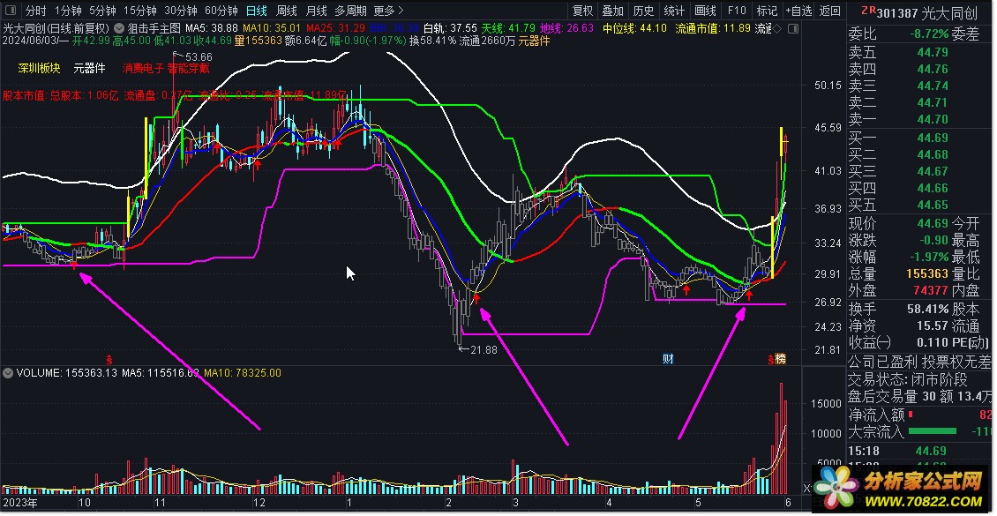Click the 标记 mark button
The height and width of the screenshot is (516, 997).
pyautogui.click(x=767, y=11)
